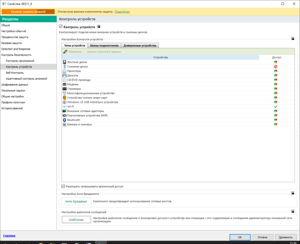The width and height of the screenshot is (300, 244).
Task: Click the Шаблоны button
Action: point(76,220)
